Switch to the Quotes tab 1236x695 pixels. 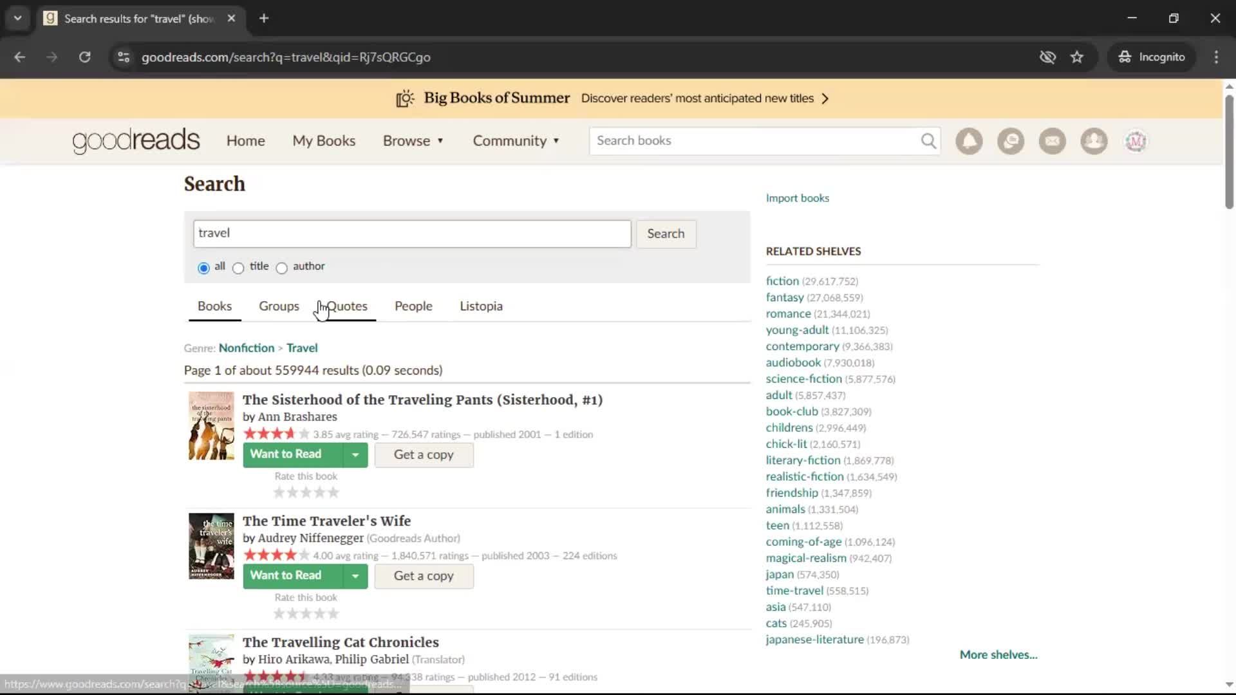(347, 306)
